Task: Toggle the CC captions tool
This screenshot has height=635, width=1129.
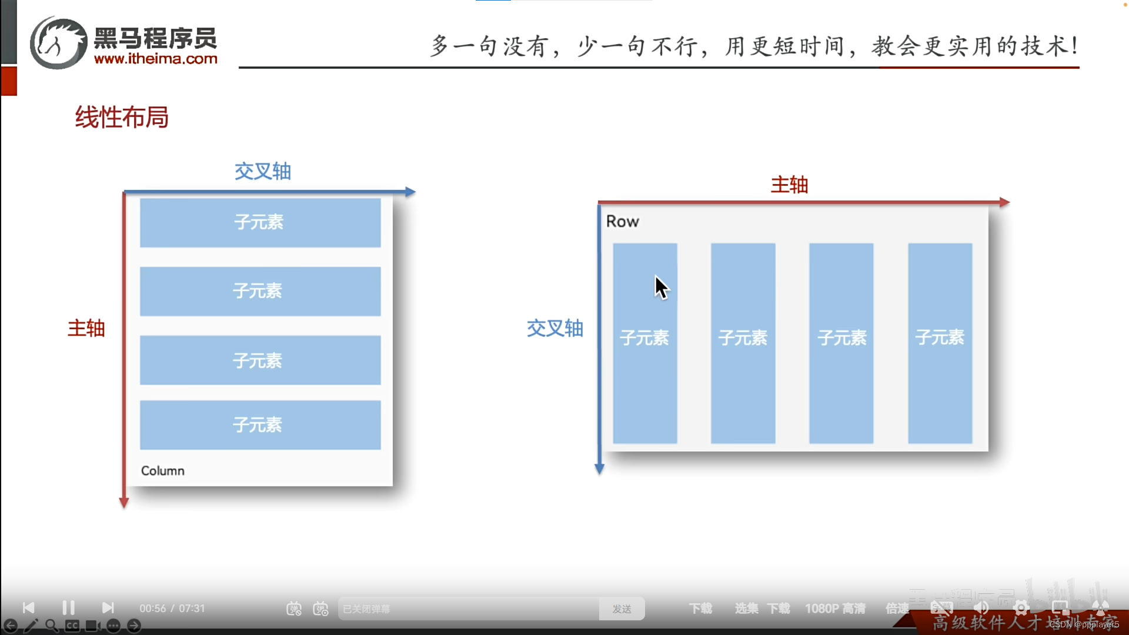Action: tap(72, 626)
